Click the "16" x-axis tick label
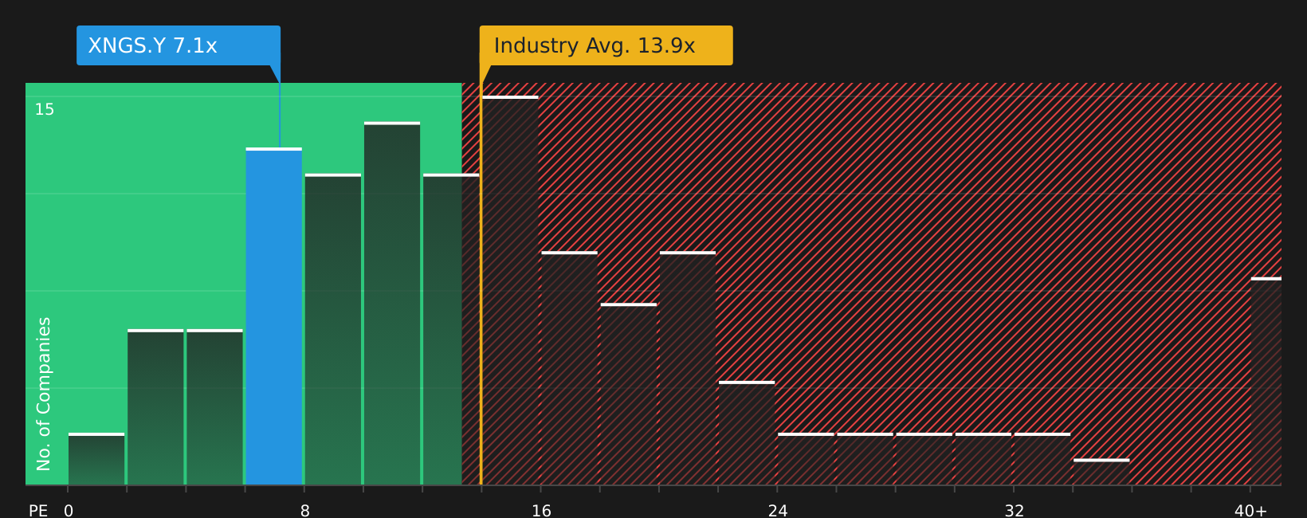The image size is (1307, 518). point(541,511)
